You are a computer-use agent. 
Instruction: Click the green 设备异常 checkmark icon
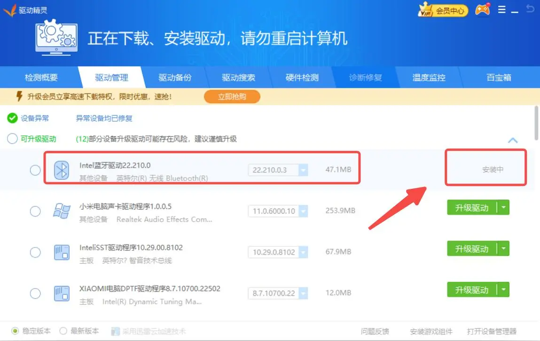pos(12,118)
